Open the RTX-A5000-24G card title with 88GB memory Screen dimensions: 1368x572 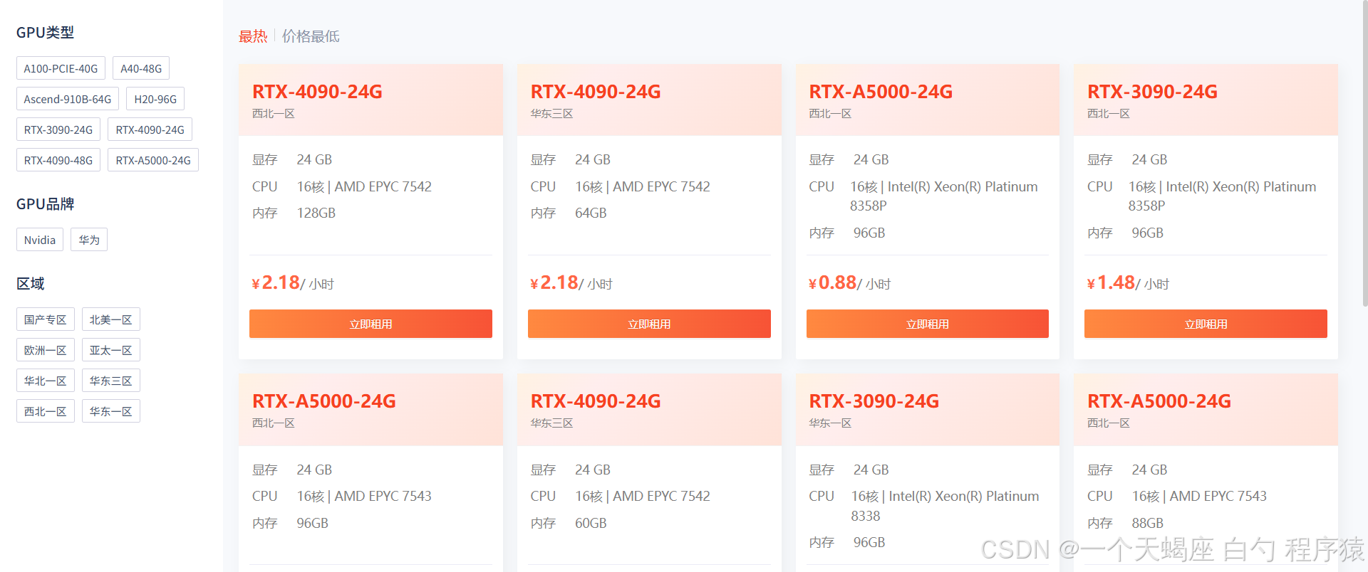1159,401
